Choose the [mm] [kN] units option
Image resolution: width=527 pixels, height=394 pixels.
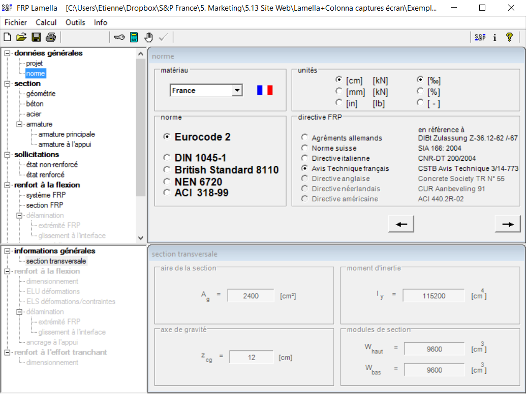[x=338, y=92]
